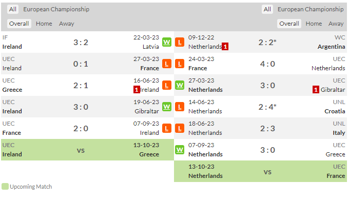Click the L badge for Netherlands vs Argentina
The width and height of the screenshot is (348, 202).
[x=180, y=42]
